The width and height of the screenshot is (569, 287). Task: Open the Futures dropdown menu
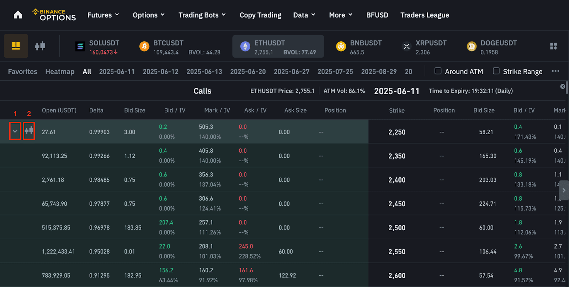pos(103,15)
